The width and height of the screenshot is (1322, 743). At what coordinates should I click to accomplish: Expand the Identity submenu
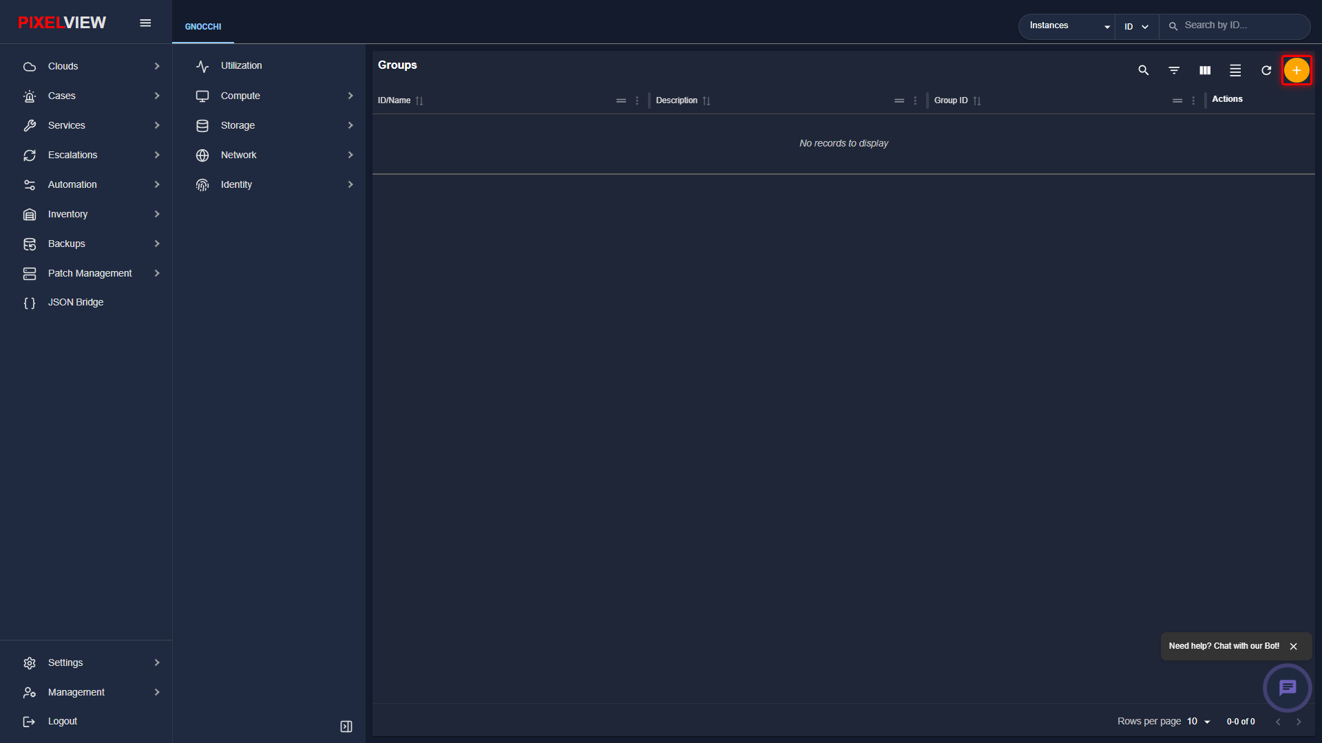click(274, 184)
